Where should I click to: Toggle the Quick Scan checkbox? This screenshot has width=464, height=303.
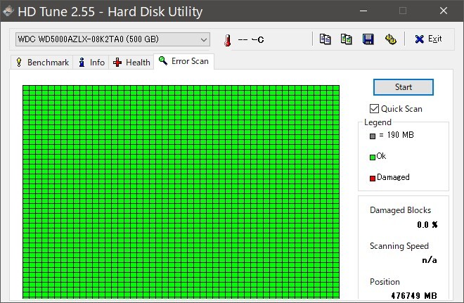(x=375, y=108)
